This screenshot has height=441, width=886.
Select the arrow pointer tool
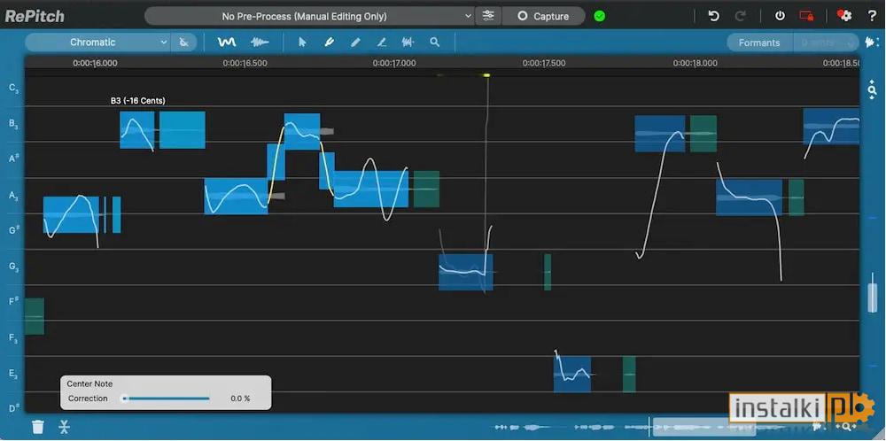(x=302, y=43)
